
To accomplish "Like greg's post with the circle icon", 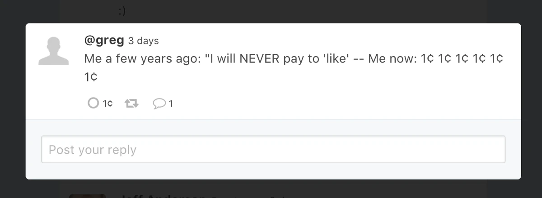I will point(93,104).
